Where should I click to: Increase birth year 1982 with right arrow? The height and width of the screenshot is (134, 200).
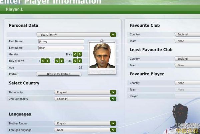tap(80, 61)
